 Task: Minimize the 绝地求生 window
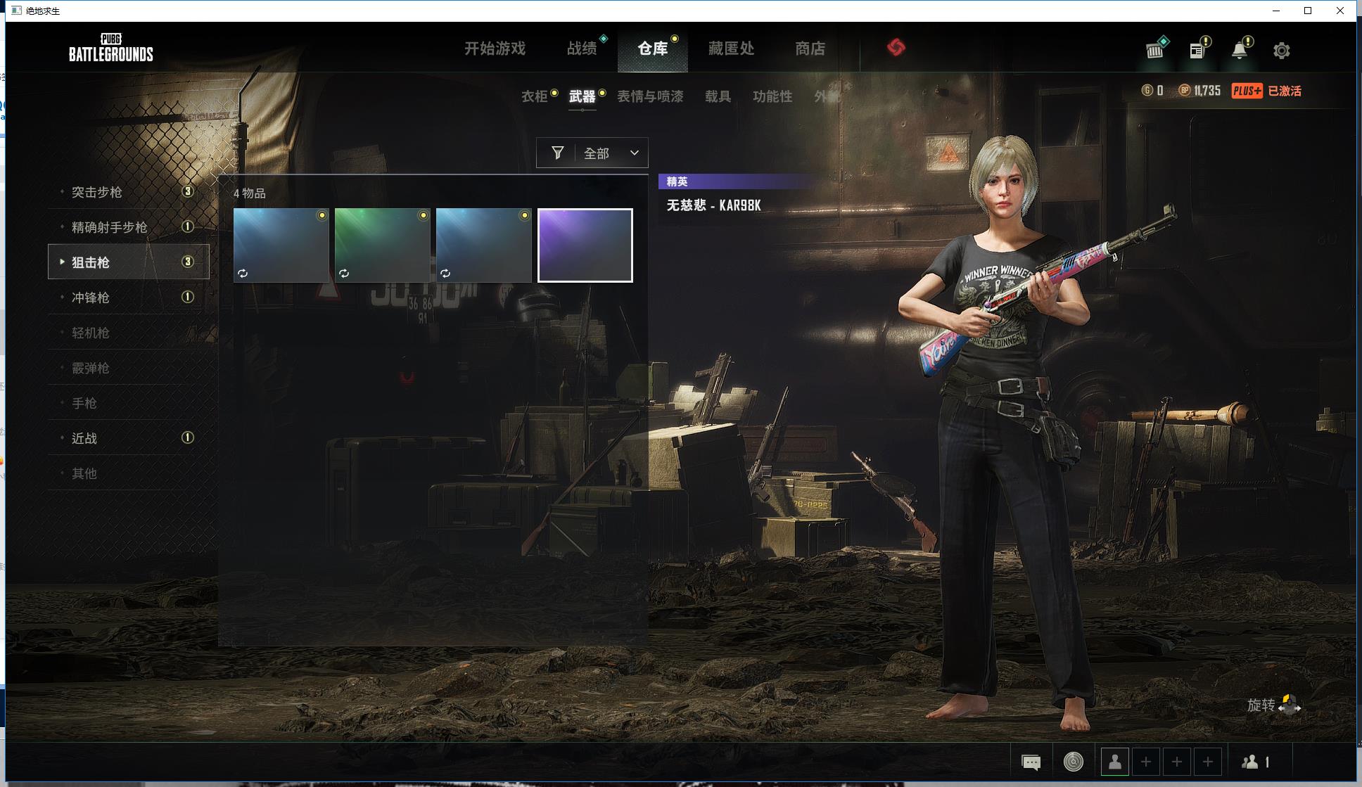click(1276, 11)
